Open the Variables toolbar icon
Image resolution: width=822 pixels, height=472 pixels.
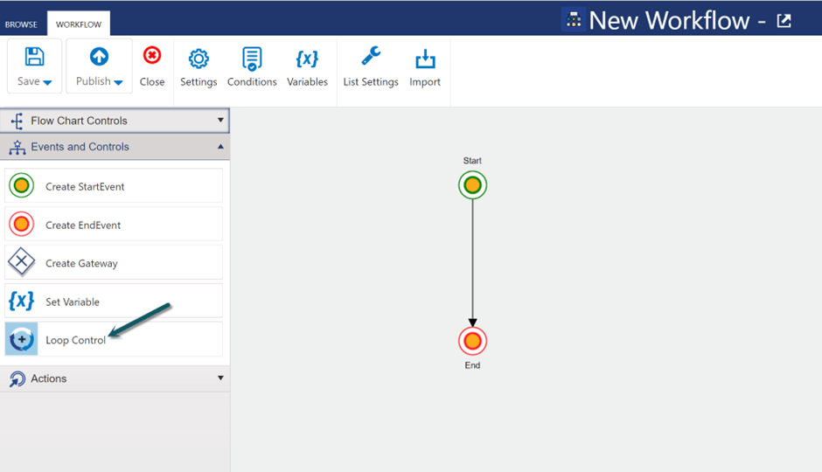coord(307,59)
